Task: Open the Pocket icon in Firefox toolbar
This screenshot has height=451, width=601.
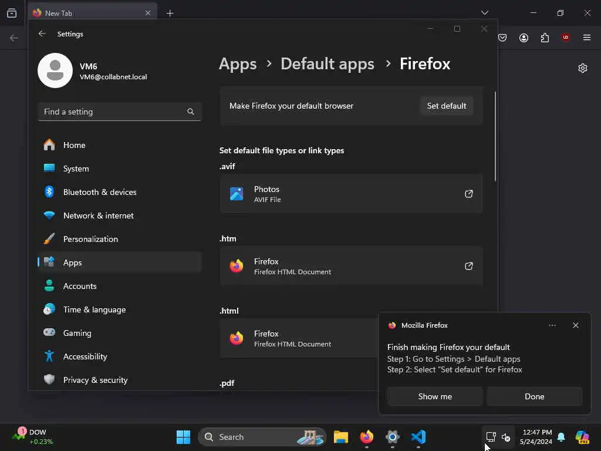Action: (x=502, y=38)
